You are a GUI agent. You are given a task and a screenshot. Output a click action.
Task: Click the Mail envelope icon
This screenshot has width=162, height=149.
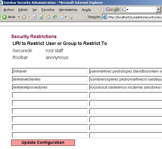(x=62, y=17)
